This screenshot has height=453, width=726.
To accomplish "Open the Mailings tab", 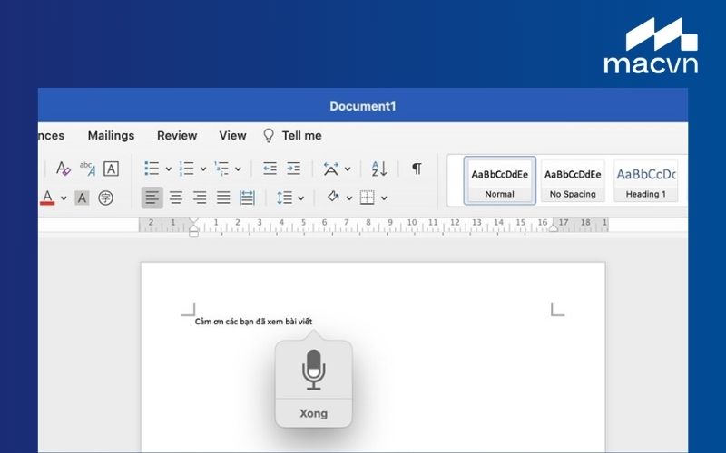I will [111, 135].
